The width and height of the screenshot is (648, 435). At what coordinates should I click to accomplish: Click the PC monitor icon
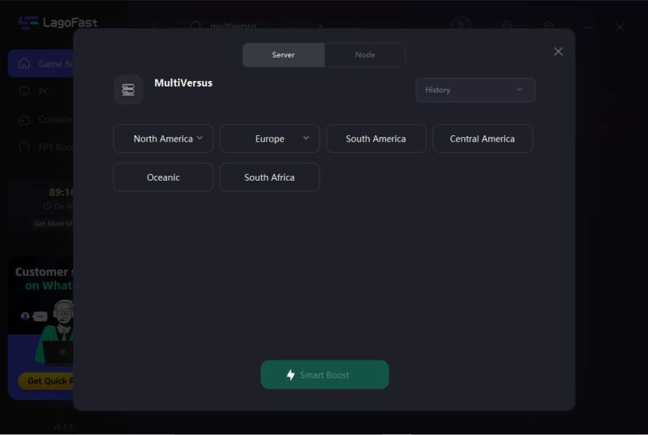click(x=24, y=92)
